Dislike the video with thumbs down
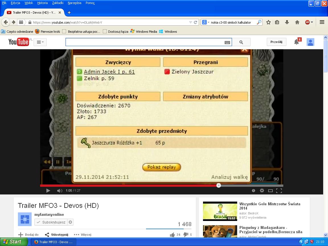Screen dimensions: 328x246 (x=186, y=235)
